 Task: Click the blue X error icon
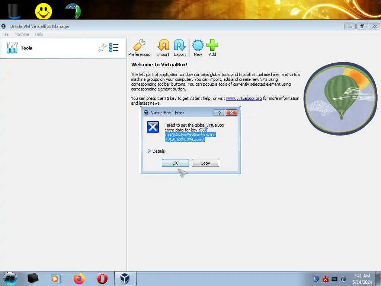153,127
